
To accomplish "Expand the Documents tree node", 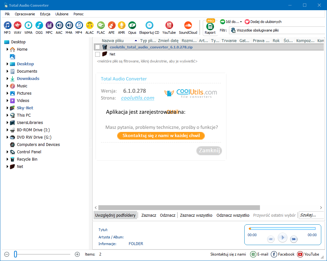I will [x=8, y=71].
